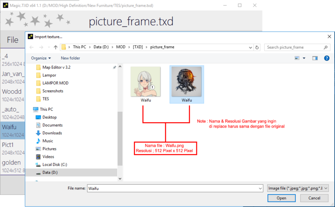Open the Help icon
This screenshot has height=207, width=335.
click(327, 58)
